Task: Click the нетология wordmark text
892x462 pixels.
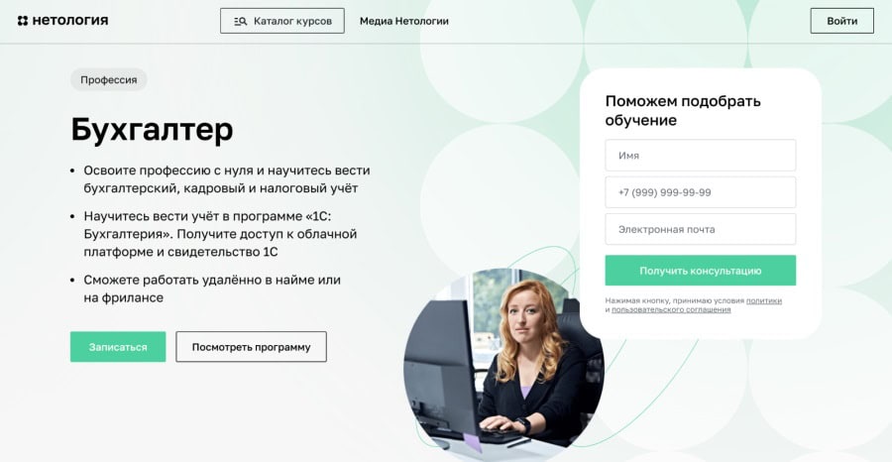Action: (70, 21)
